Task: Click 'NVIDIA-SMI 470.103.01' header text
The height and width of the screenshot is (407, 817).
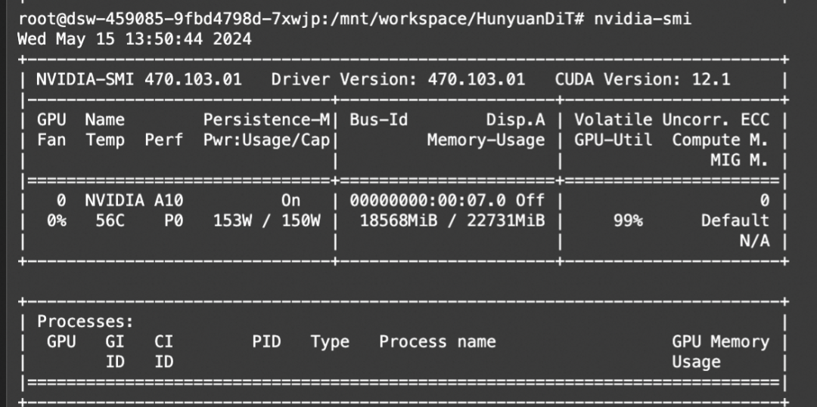Action: 139,79
